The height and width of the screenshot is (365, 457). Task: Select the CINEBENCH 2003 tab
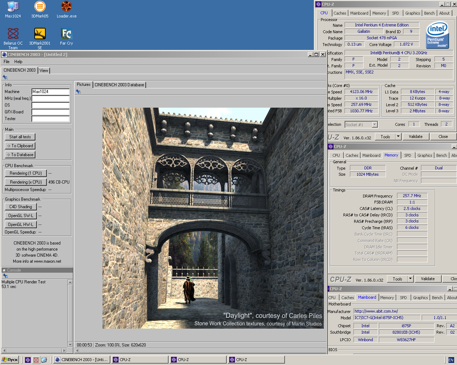[x=20, y=70]
